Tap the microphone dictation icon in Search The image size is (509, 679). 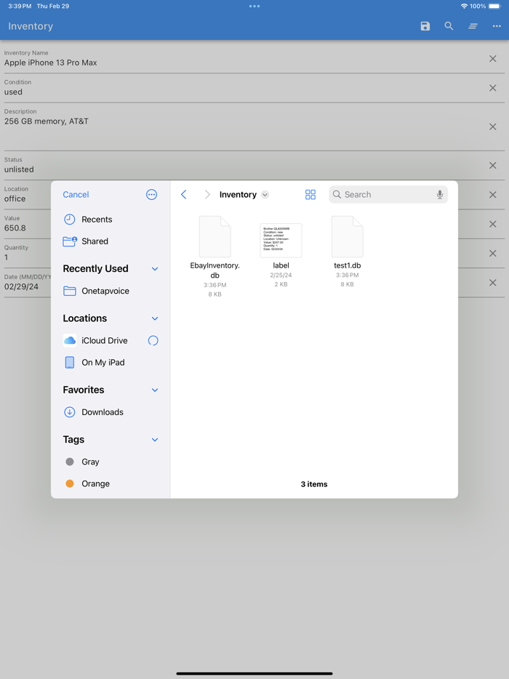(x=439, y=194)
